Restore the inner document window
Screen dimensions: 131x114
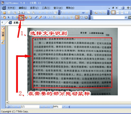click(113, 8)
